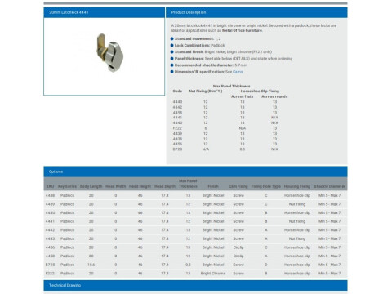Screen dimensions: 392x294
Task: Select SKU B728 in the Options table
Action: pyautogui.click(x=50, y=265)
